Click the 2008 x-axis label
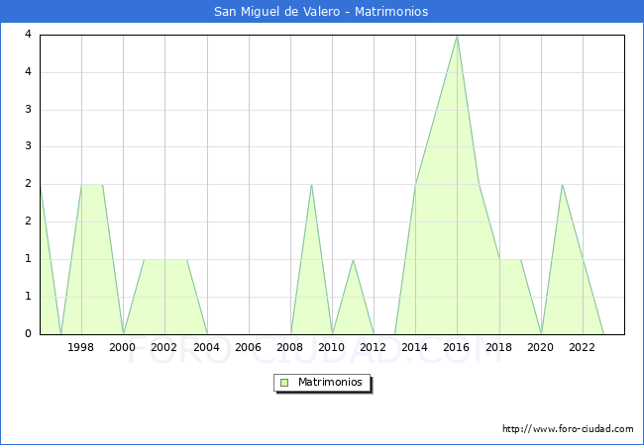Viewport: 644px width, 445px height. coord(289,347)
